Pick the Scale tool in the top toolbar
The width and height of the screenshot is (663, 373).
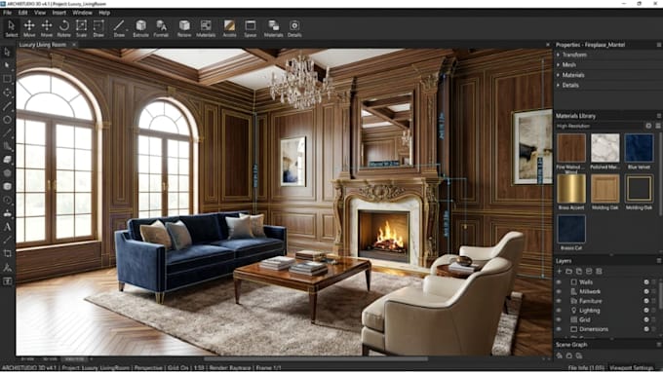81,28
